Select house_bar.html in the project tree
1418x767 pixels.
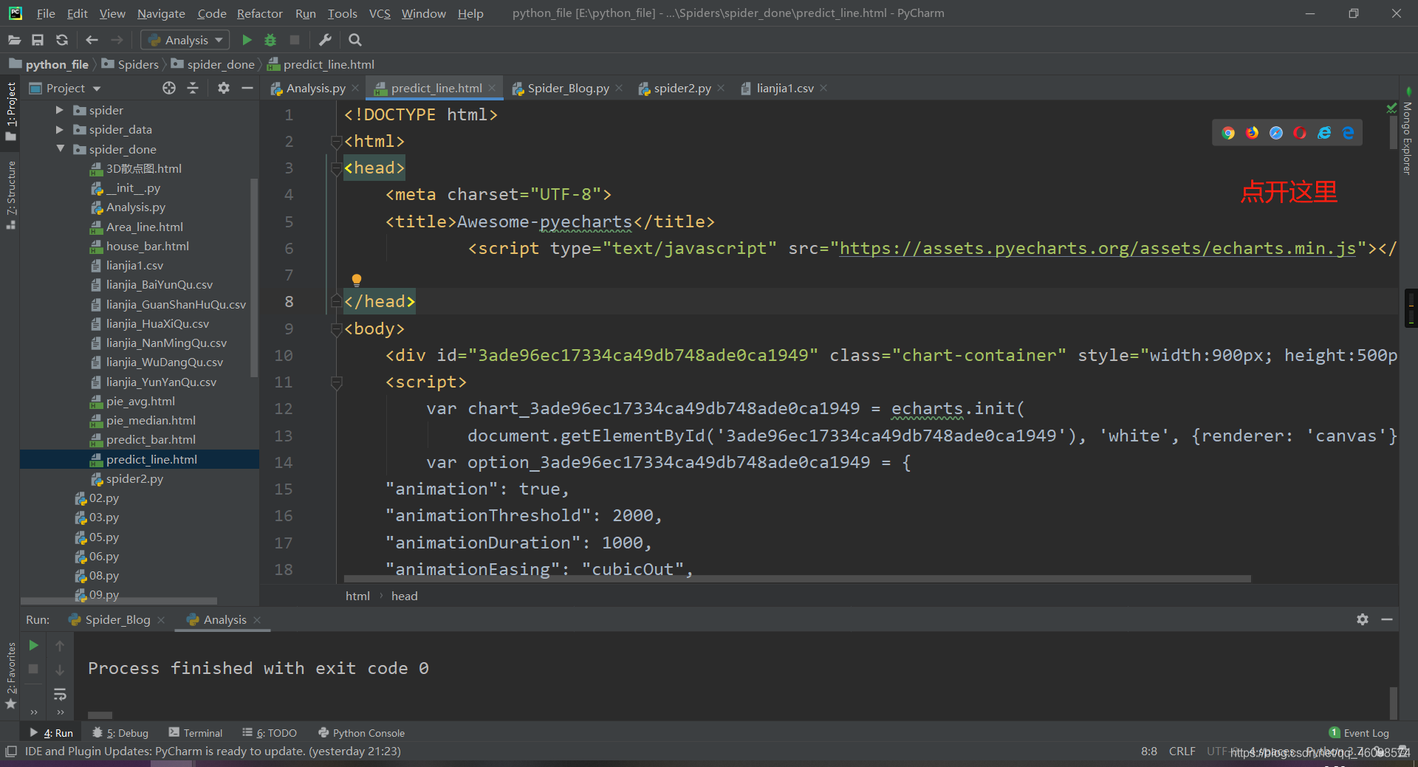148,247
